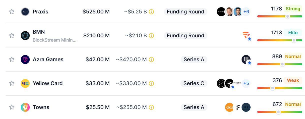Expand the +5 investors for Yellow Card
This screenshot has height=119, width=305.
(246, 83)
